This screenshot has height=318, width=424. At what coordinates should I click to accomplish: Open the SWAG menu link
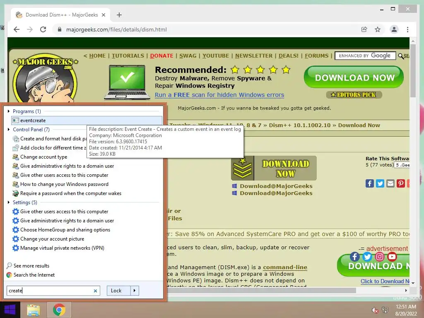(x=188, y=56)
